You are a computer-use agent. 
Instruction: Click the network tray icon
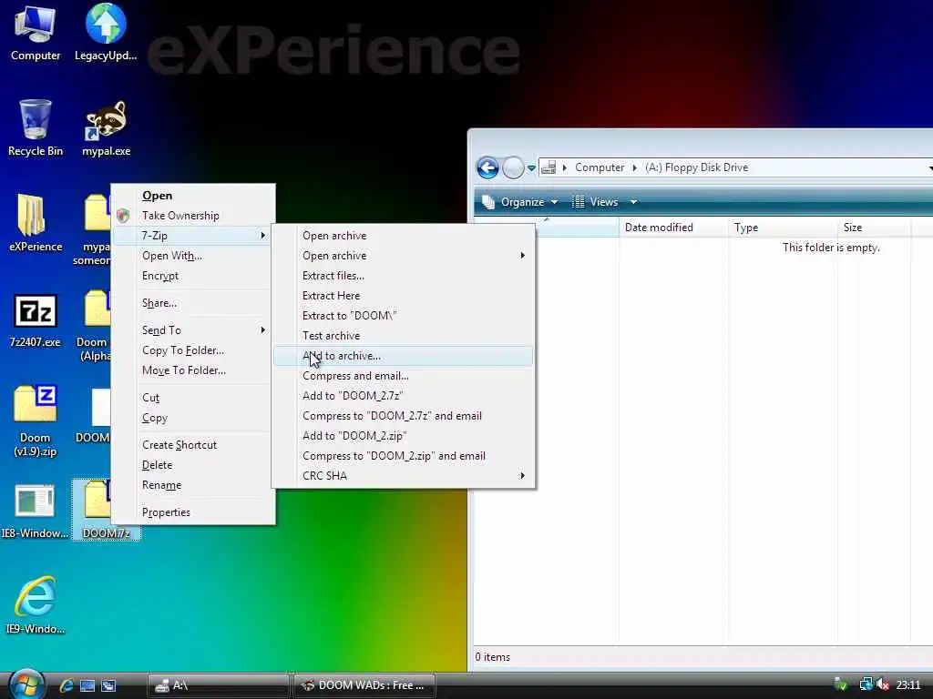[866, 684]
